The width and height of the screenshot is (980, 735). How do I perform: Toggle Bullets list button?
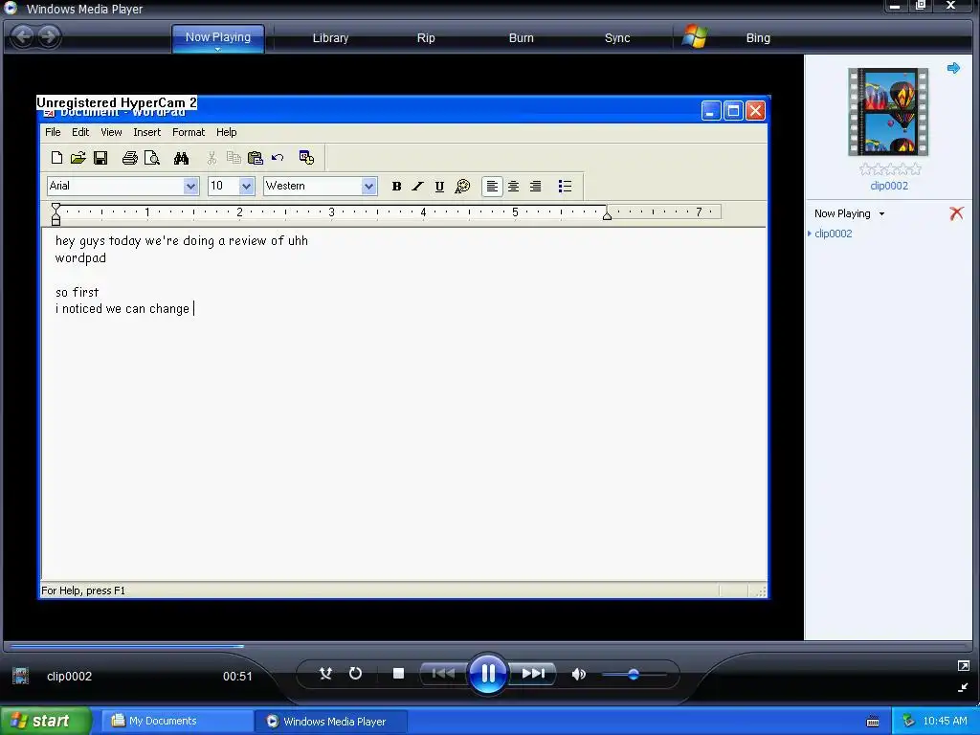tap(565, 187)
